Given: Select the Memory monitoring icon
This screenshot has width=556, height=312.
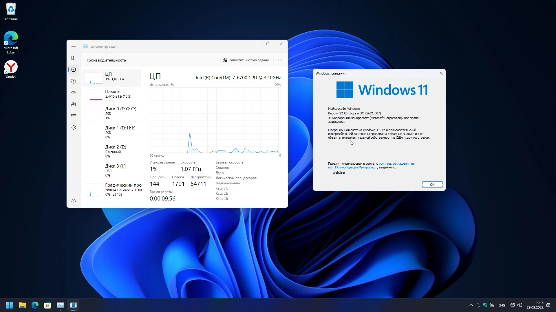Looking at the screenshot, I should pyautogui.click(x=93, y=95).
